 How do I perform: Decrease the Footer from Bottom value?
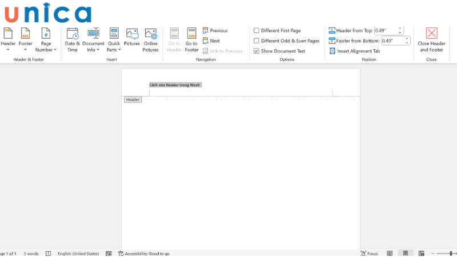pyautogui.click(x=407, y=43)
